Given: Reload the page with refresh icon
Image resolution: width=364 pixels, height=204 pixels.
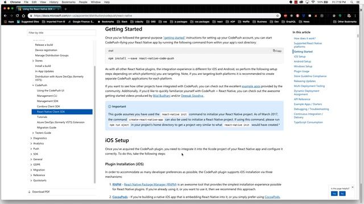Looking at the screenshot, I should click(18, 16).
